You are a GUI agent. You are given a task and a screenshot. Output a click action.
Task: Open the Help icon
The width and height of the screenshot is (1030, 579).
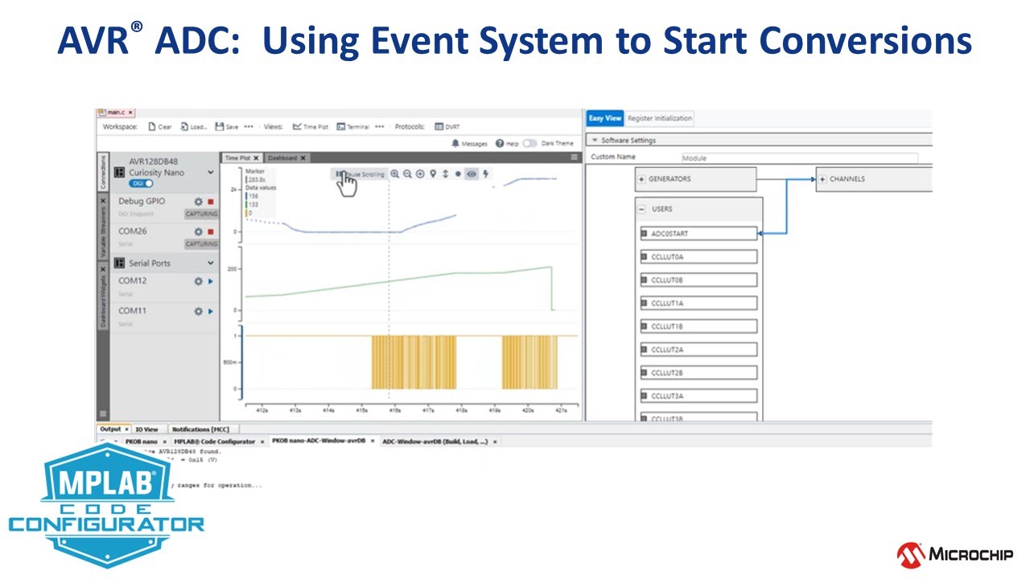pos(500,143)
